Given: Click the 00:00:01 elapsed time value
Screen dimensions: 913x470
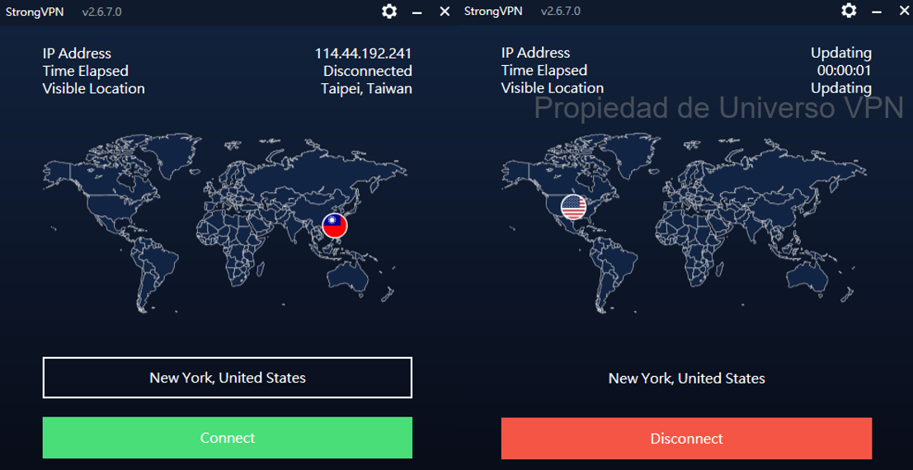Looking at the screenshot, I should coord(845,70).
